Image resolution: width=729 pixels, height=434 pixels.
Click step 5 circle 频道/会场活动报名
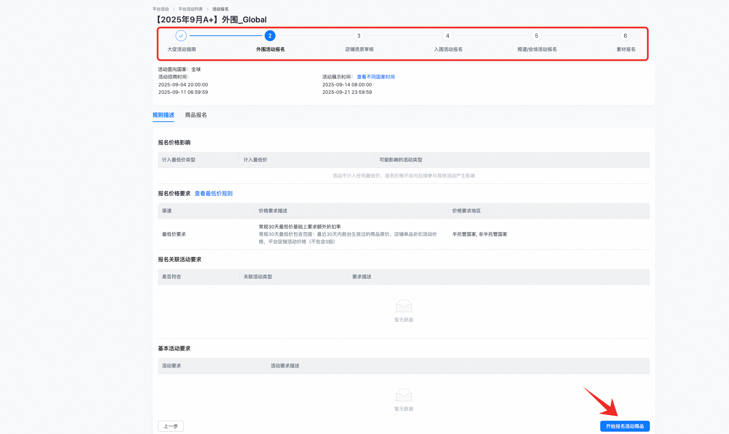536,36
